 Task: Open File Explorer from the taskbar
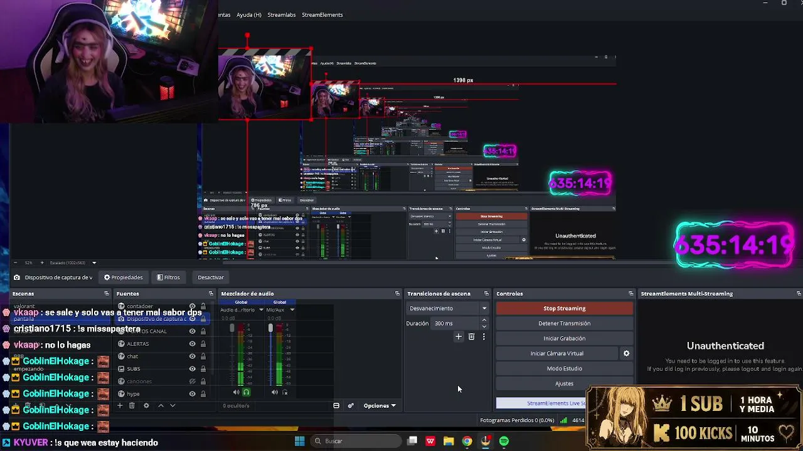pos(449,441)
